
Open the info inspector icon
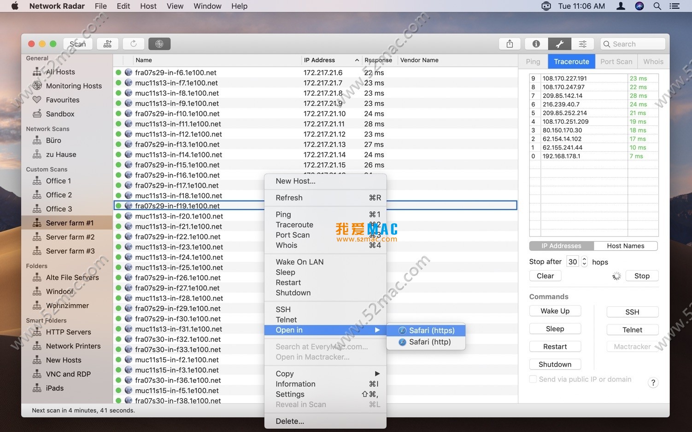536,44
